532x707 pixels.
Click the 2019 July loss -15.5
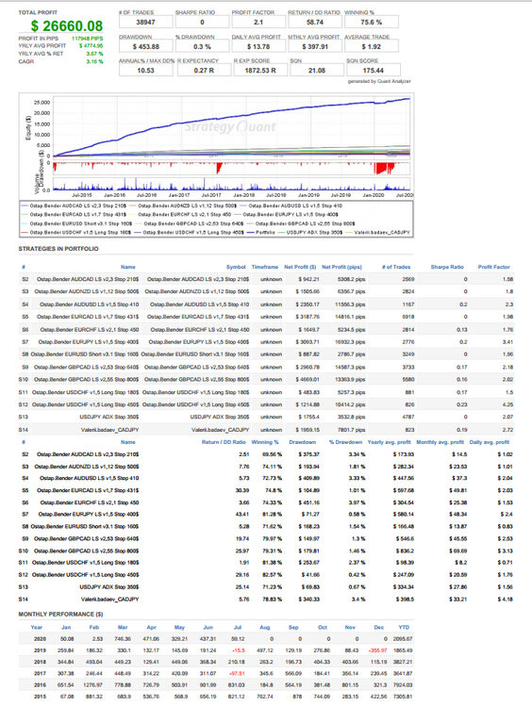point(239,650)
